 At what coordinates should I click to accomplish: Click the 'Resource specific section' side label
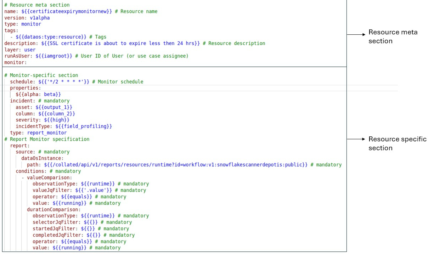[x=397, y=143]
